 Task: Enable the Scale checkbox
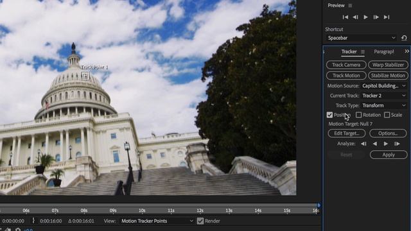point(387,115)
